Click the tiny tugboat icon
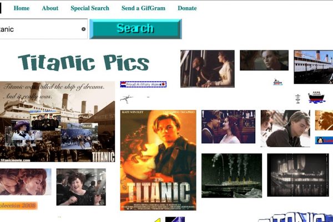Image resolution: width=333 pixels, height=222 pixels. point(277,82)
